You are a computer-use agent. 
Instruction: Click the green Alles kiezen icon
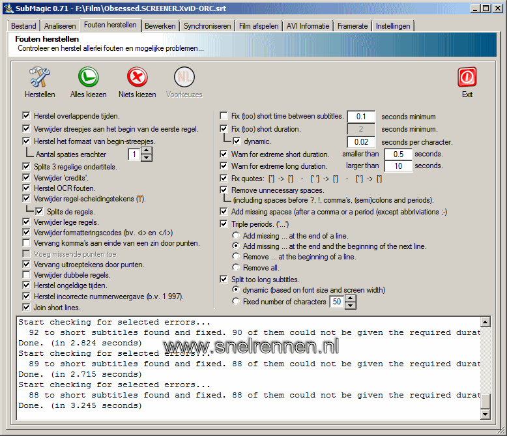click(x=88, y=77)
